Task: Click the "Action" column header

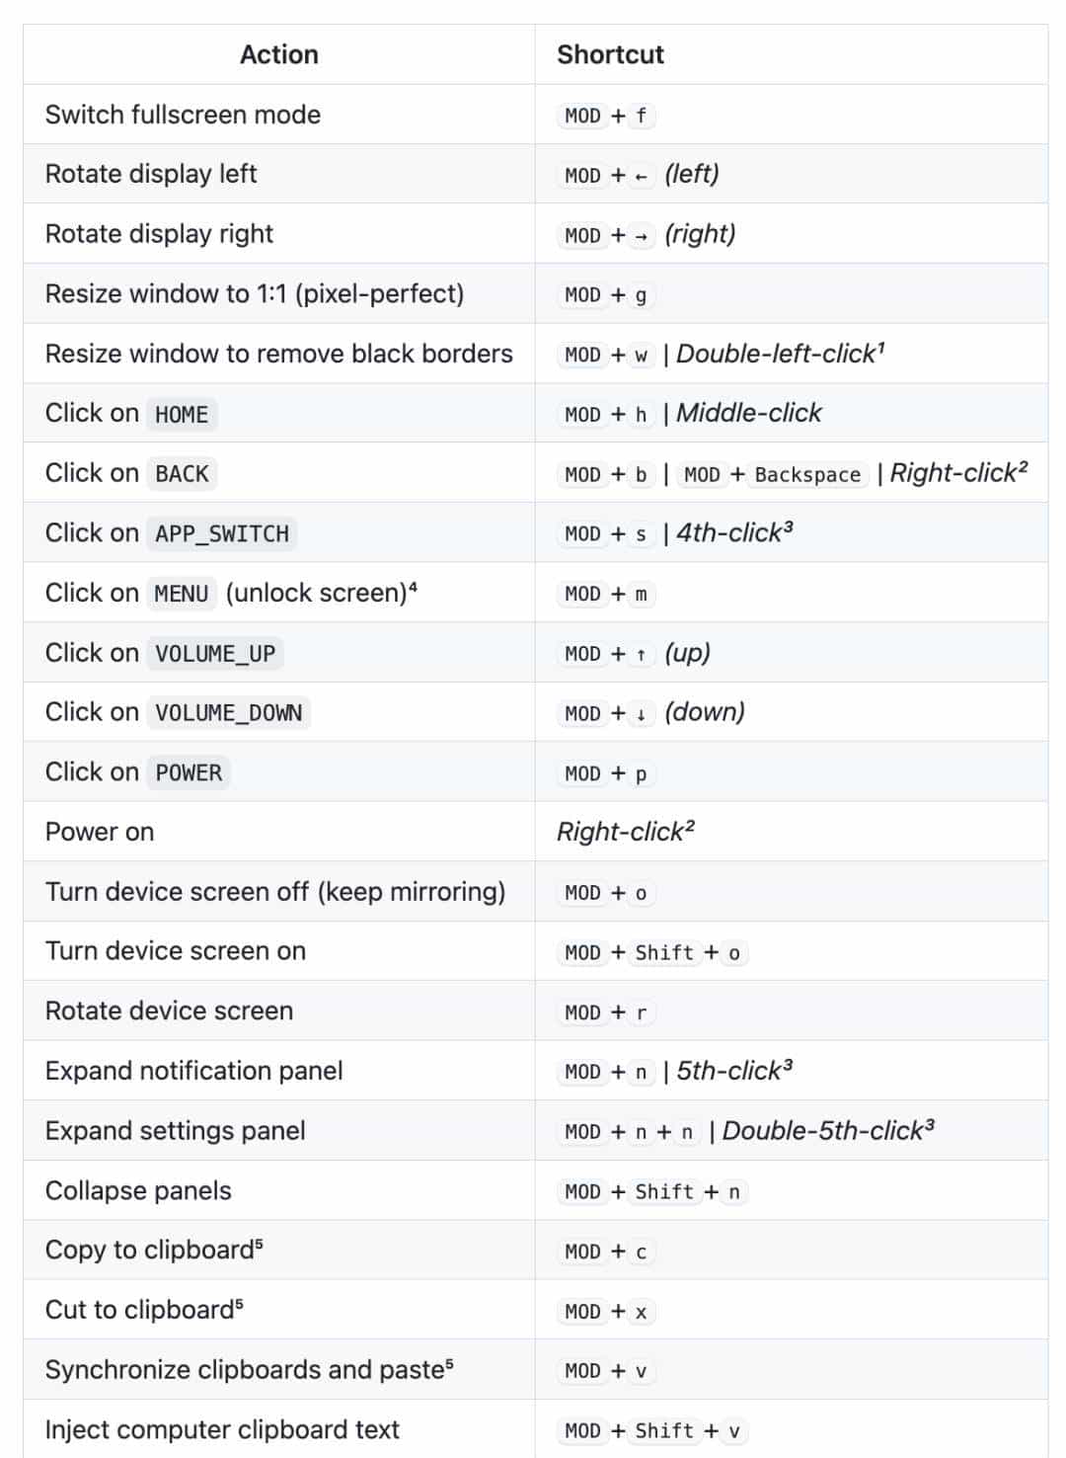Action: pyautogui.click(x=278, y=54)
